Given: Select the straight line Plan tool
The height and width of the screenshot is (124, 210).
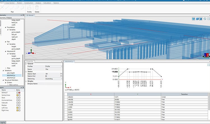Looking at the screenshot, I should (7, 7).
